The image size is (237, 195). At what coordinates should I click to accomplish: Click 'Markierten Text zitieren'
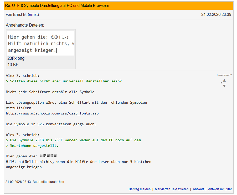pyautogui.click(x=172, y=189)
